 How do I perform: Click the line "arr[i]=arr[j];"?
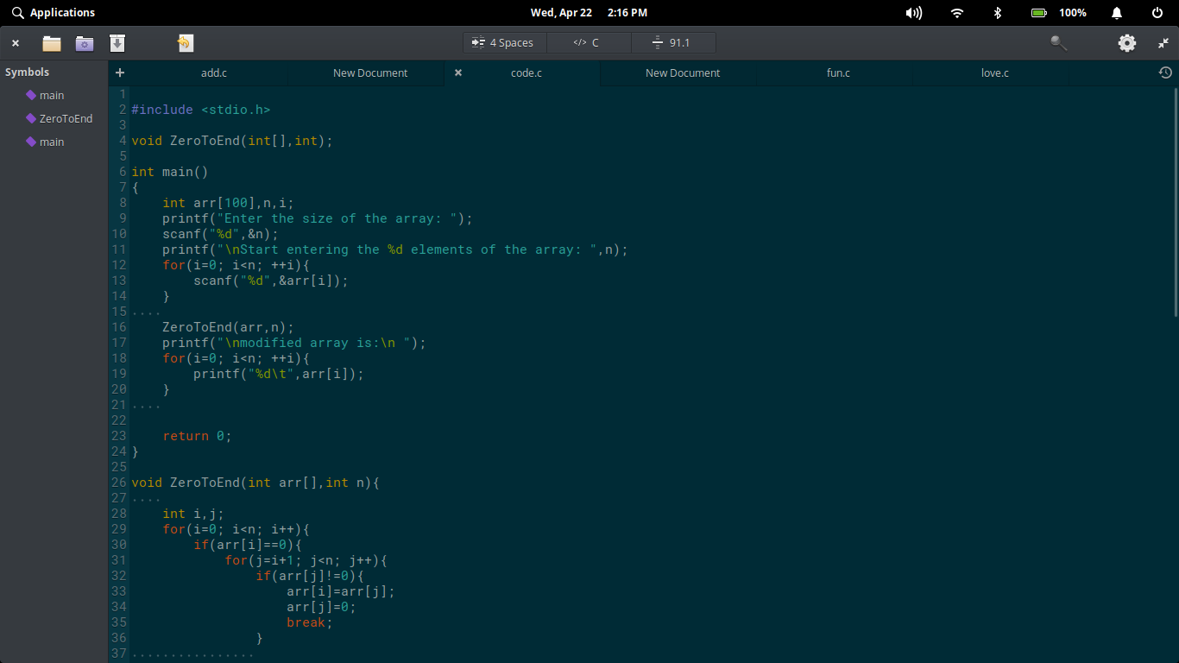tap(341, 591)
